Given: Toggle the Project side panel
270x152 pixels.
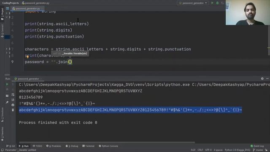Looking at the screenshot, I should click(2, 14).
